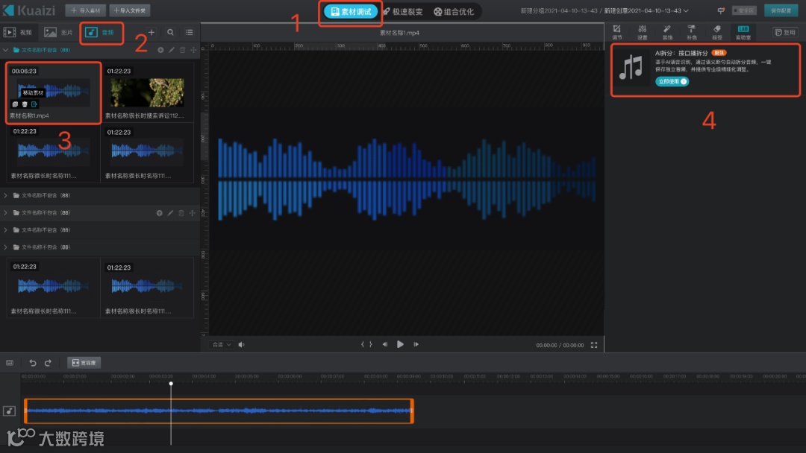Click the pin icon beside 安全区
Screen dimensions: 806x453
coord(721,10)
